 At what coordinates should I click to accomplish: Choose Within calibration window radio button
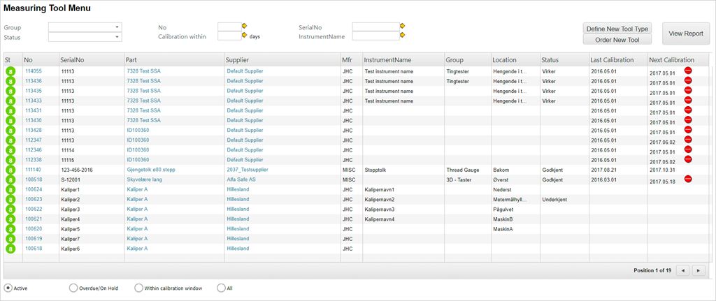tap(138, 288)
